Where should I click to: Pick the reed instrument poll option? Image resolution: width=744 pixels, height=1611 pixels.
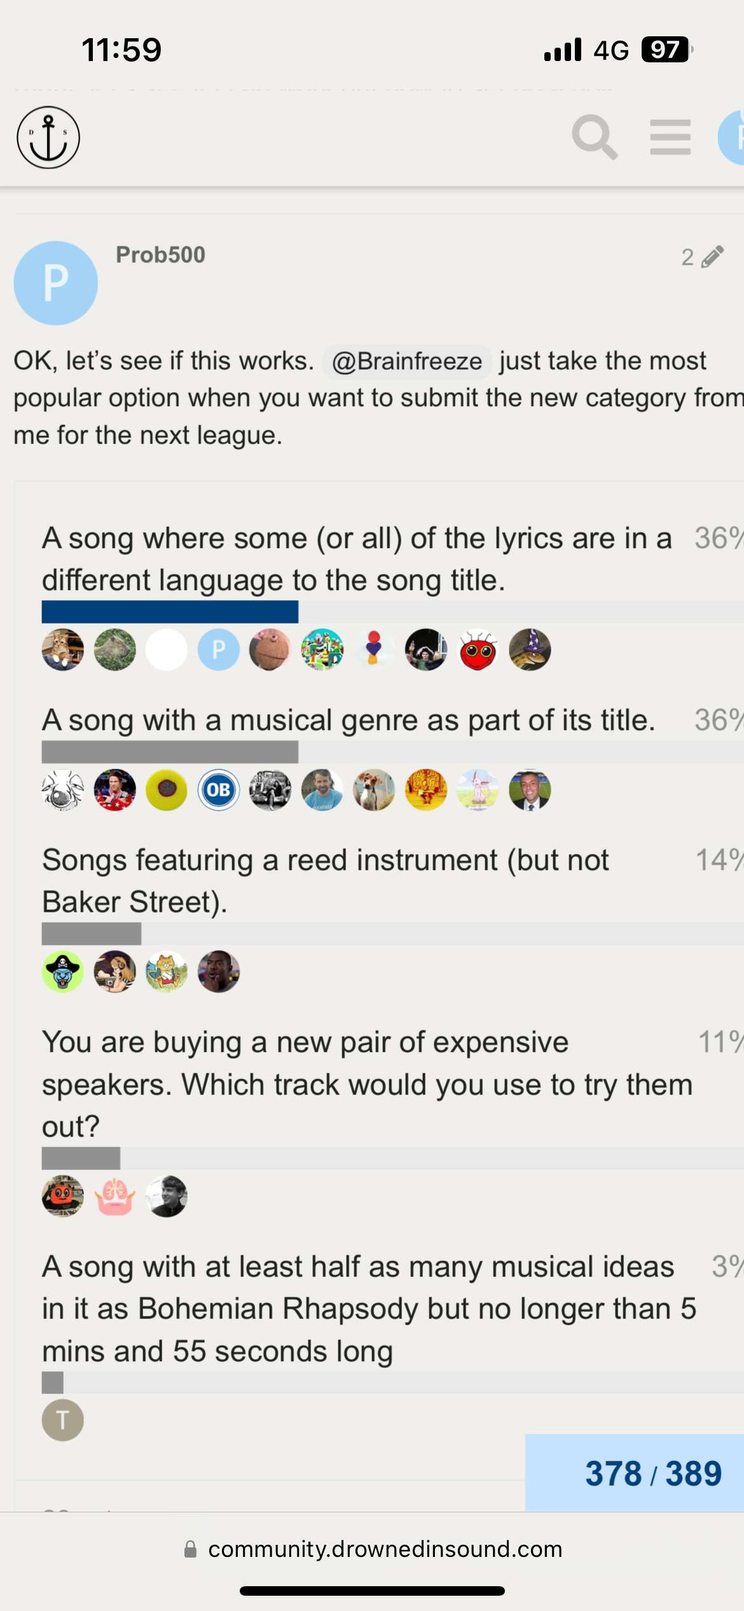tap(326, 881)
